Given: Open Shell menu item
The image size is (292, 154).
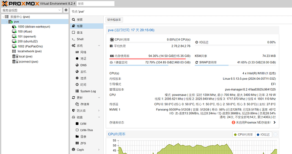Looking at the screenshot, I should tap(87, 39).
